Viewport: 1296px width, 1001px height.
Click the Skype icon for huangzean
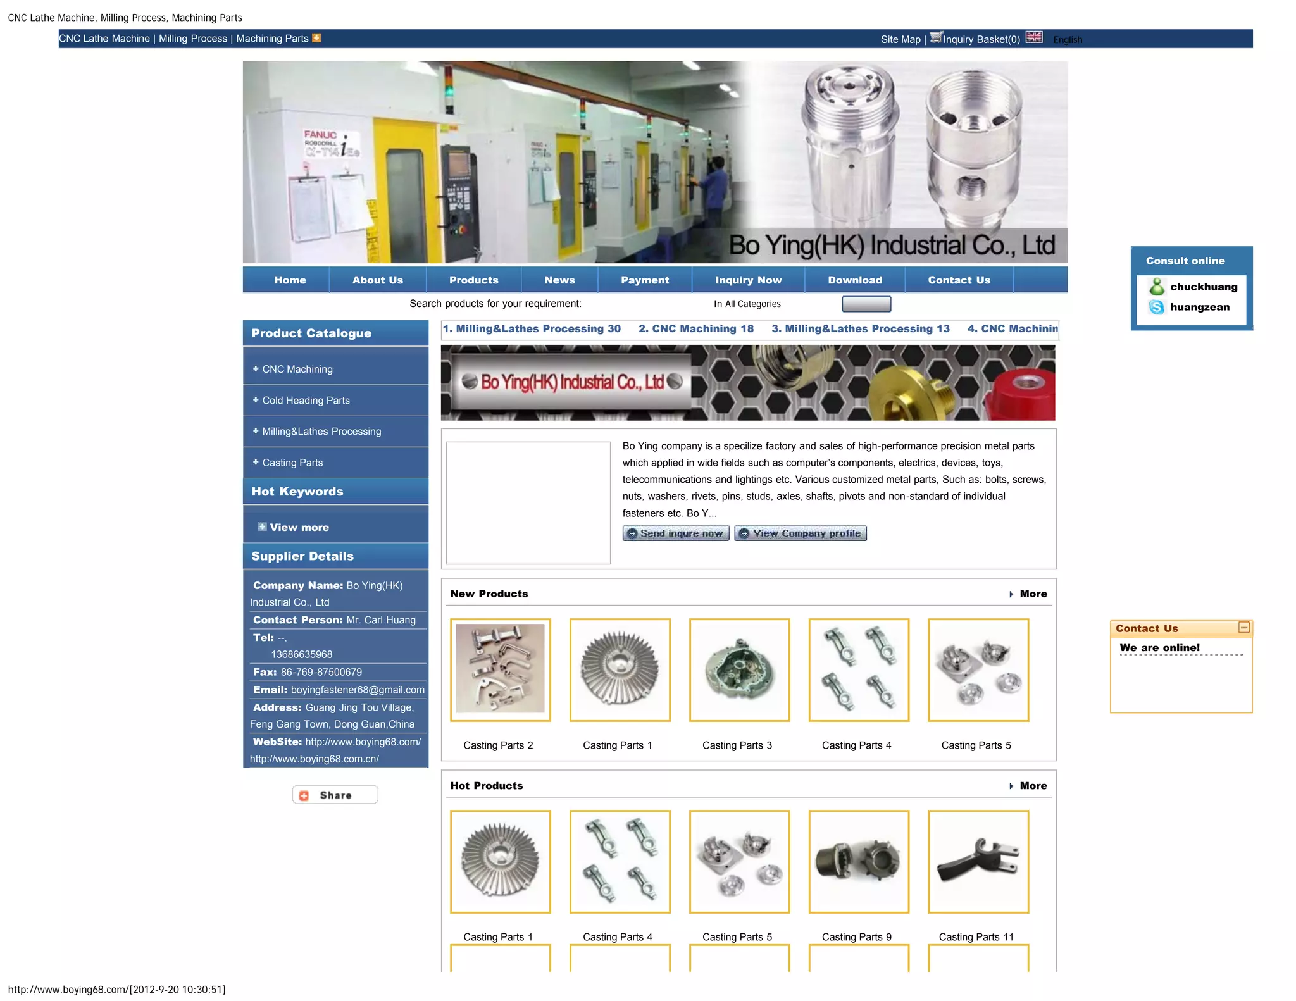coord(1157,307)
